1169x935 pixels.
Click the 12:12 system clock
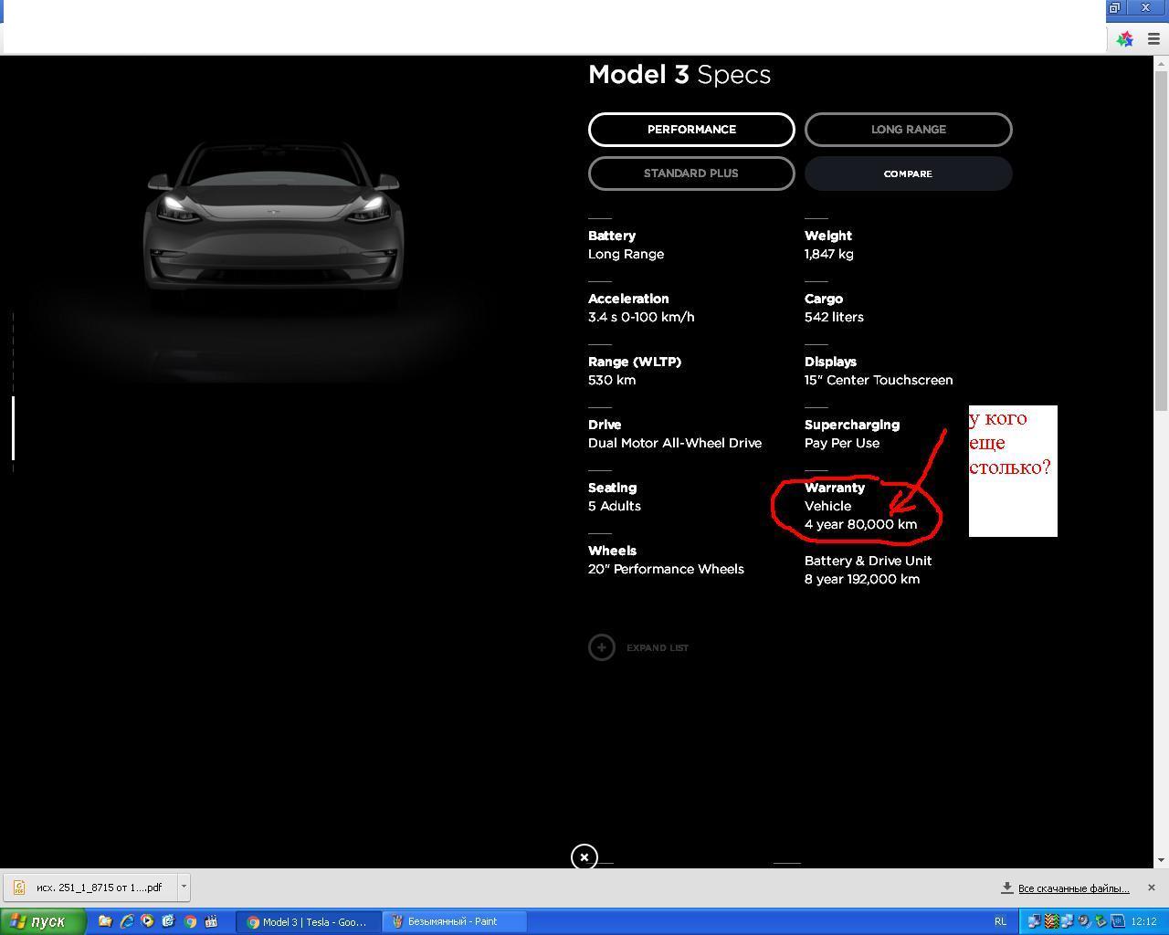(1143, 921)
